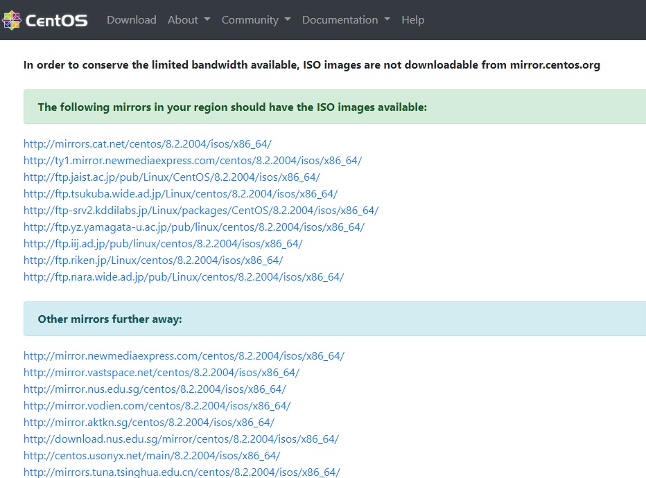646x478 pixels.
Task: Open the centos.usonyx.net mirror link
Action: coord(152,455)
